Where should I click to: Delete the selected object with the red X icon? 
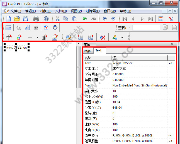[103, 38]
